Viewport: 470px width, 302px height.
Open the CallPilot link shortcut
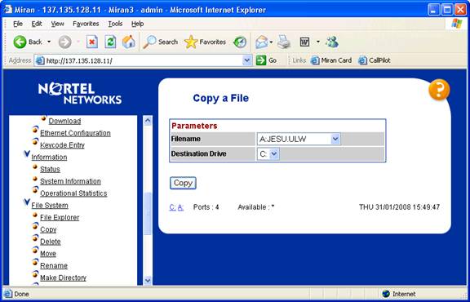[x=375, y=60]
